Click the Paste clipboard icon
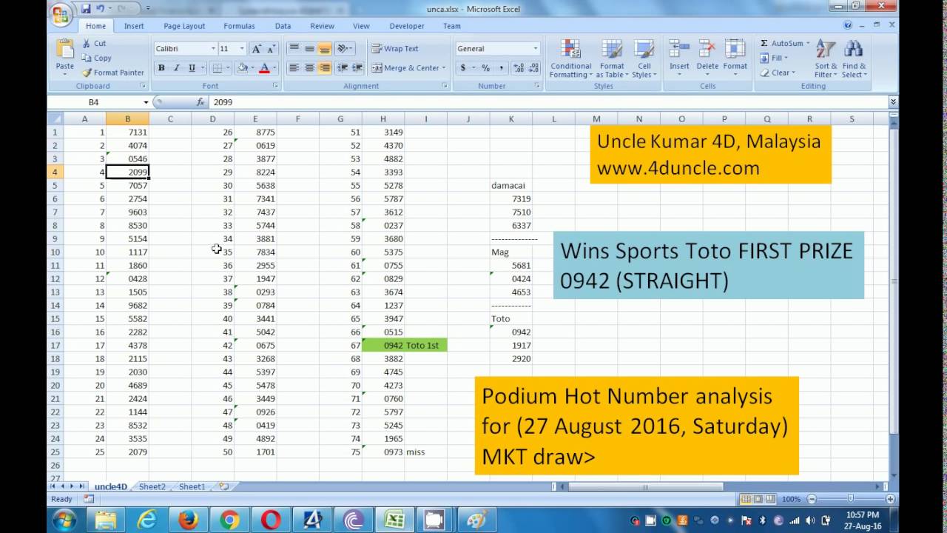 coord(65,50)
